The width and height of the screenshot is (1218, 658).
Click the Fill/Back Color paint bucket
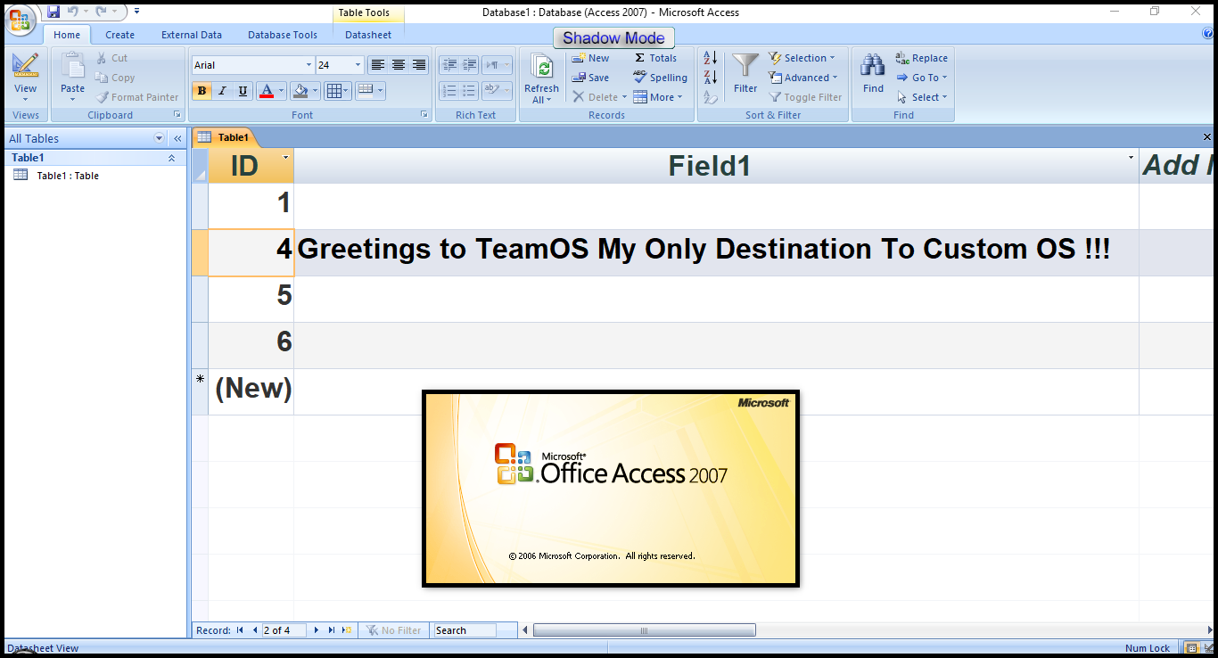(300, 91)
